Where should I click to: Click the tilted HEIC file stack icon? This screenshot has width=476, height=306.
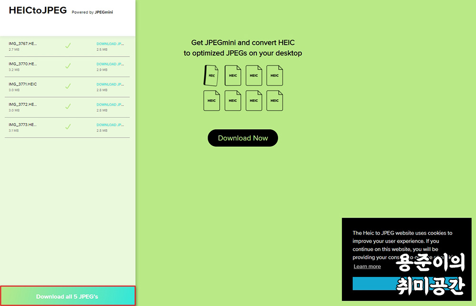tap(211, 76)
